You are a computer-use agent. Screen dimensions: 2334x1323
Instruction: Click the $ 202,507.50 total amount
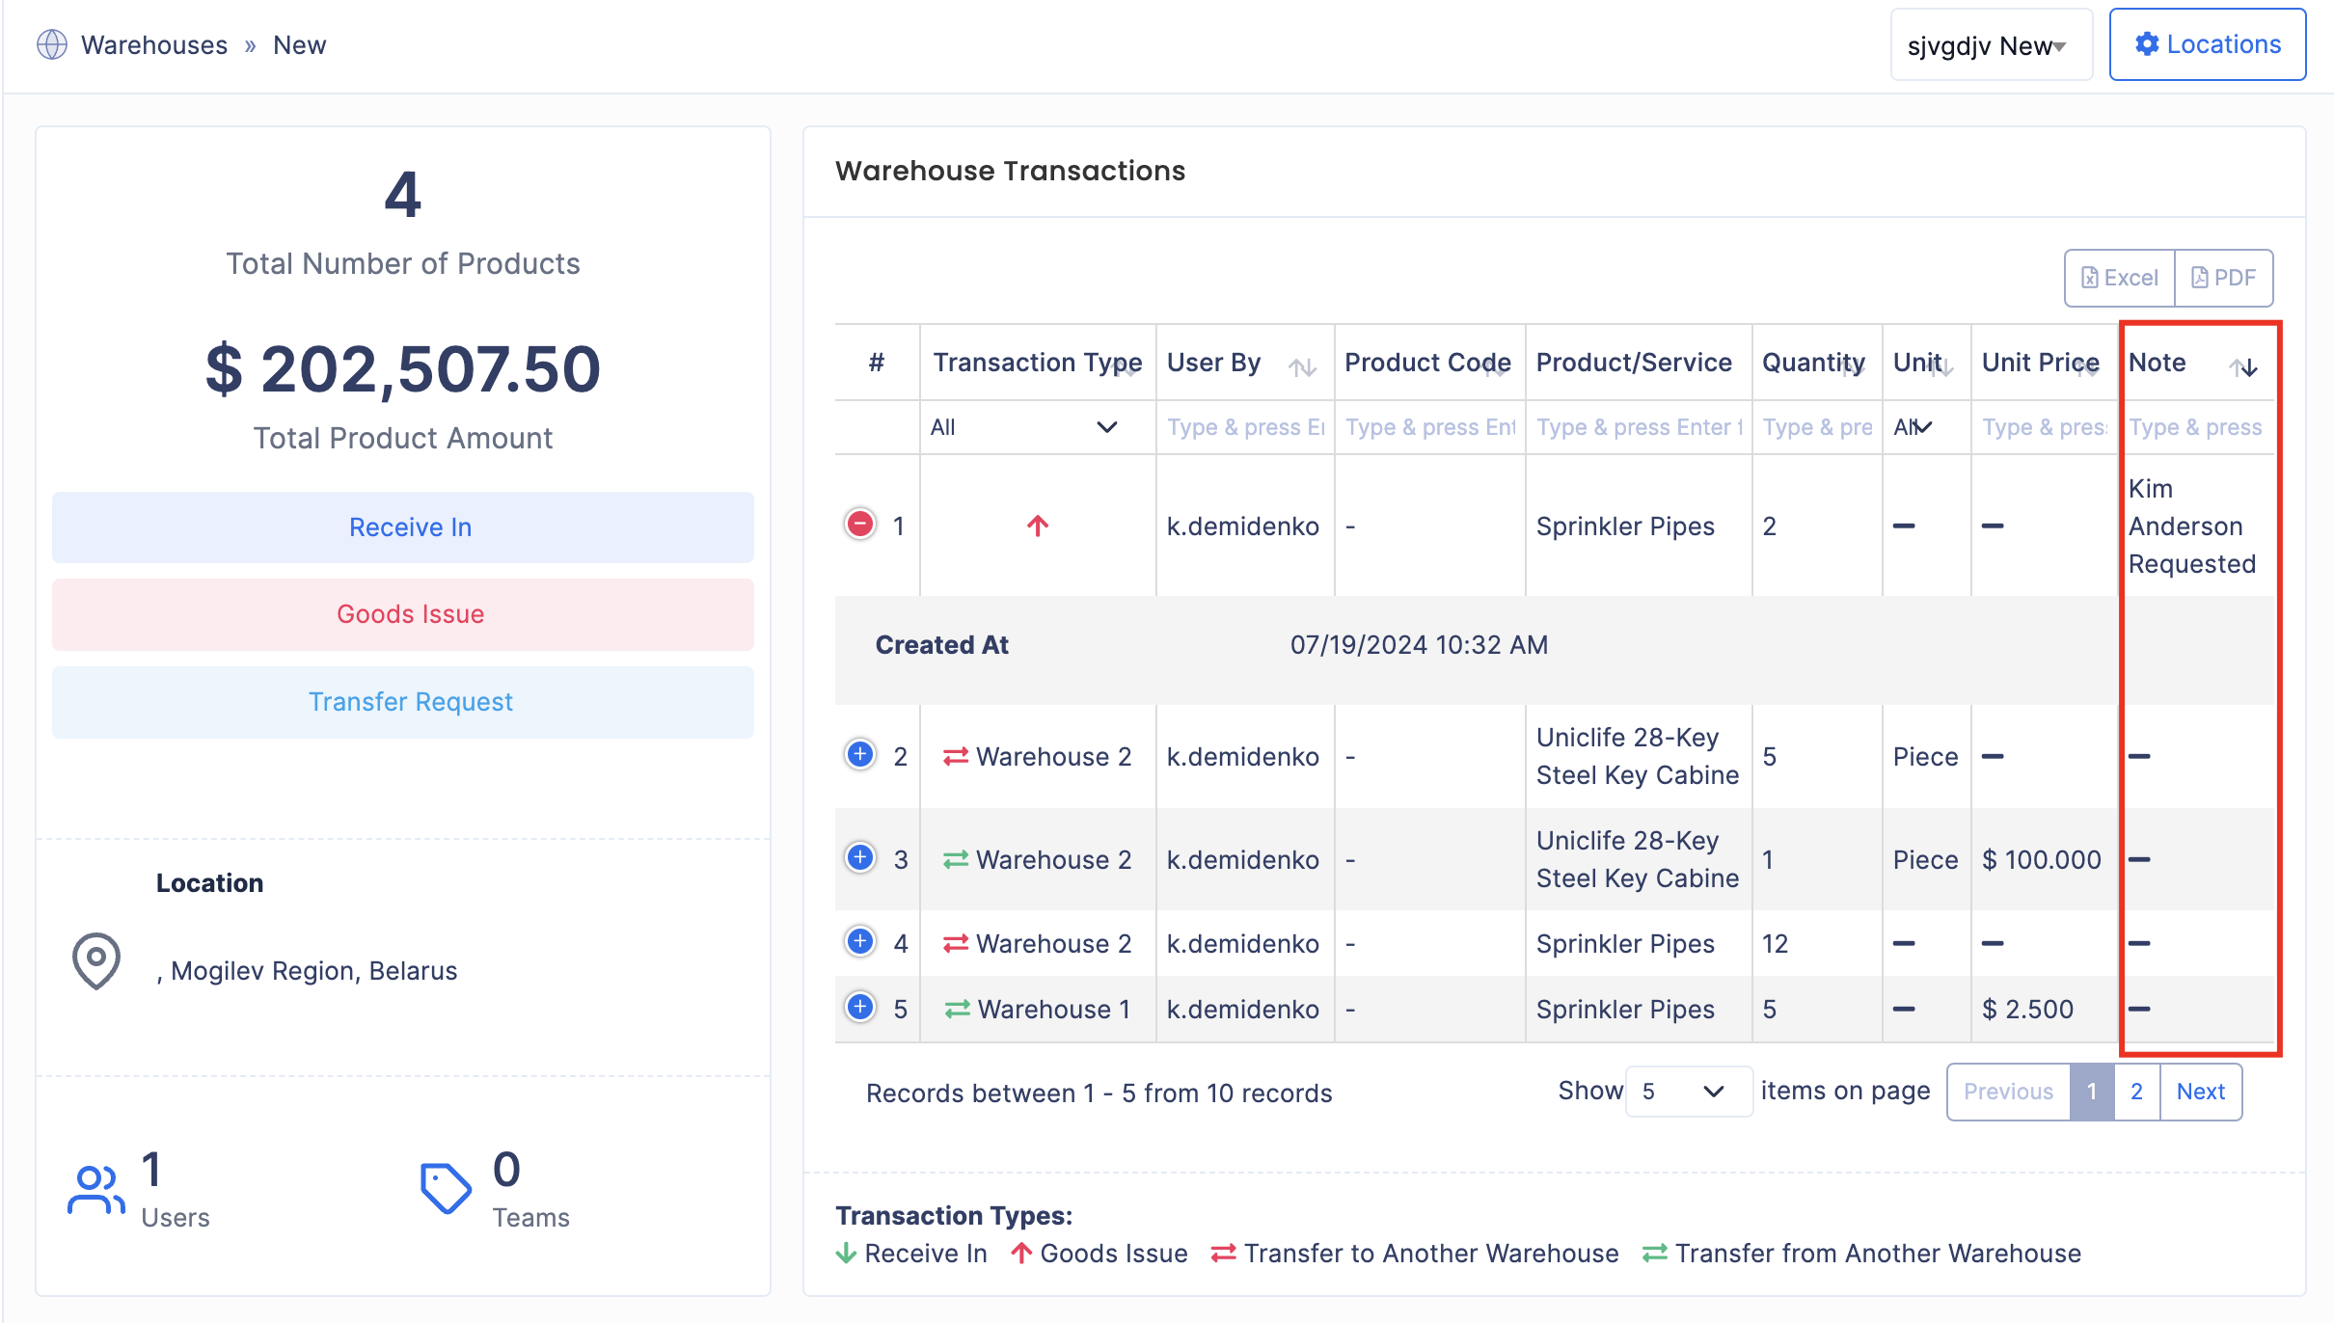coord(403,369)
